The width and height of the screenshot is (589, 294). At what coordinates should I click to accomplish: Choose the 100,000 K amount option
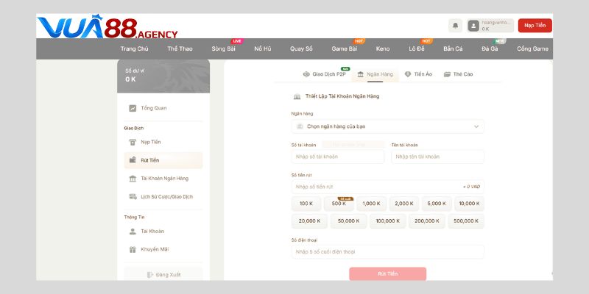pos(388,220)
